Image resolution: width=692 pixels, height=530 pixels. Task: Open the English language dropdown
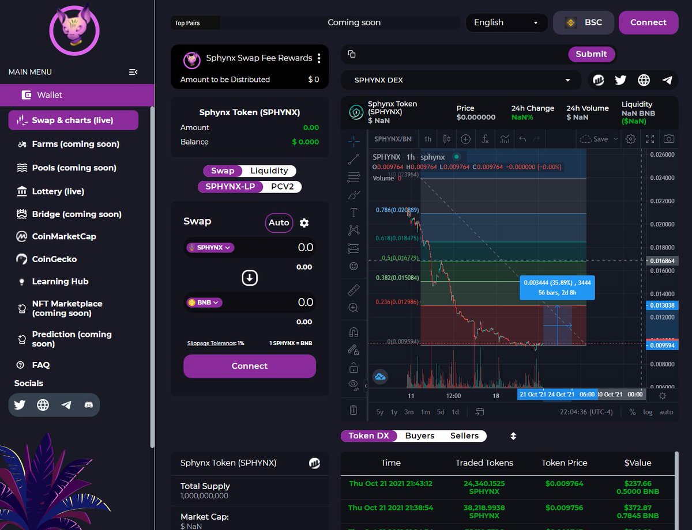pyautogui.click(x=506, y=22)
